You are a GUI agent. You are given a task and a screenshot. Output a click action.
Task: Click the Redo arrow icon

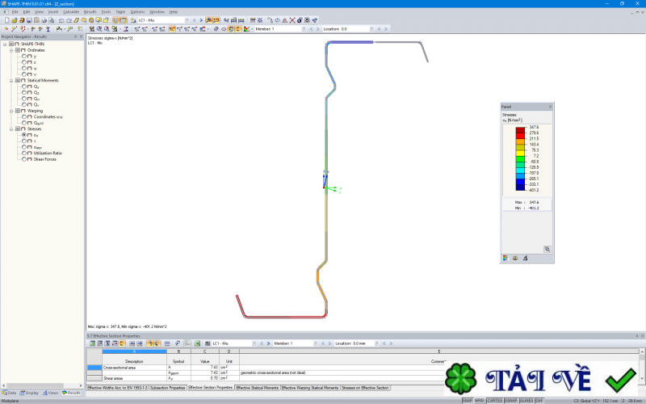tap(69, 20)
